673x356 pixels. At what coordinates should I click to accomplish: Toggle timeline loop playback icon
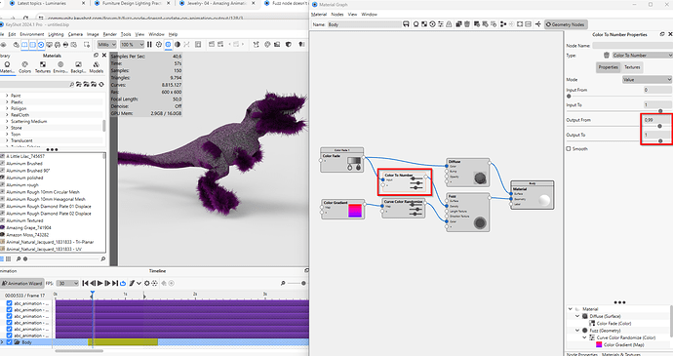coord(123,283)
